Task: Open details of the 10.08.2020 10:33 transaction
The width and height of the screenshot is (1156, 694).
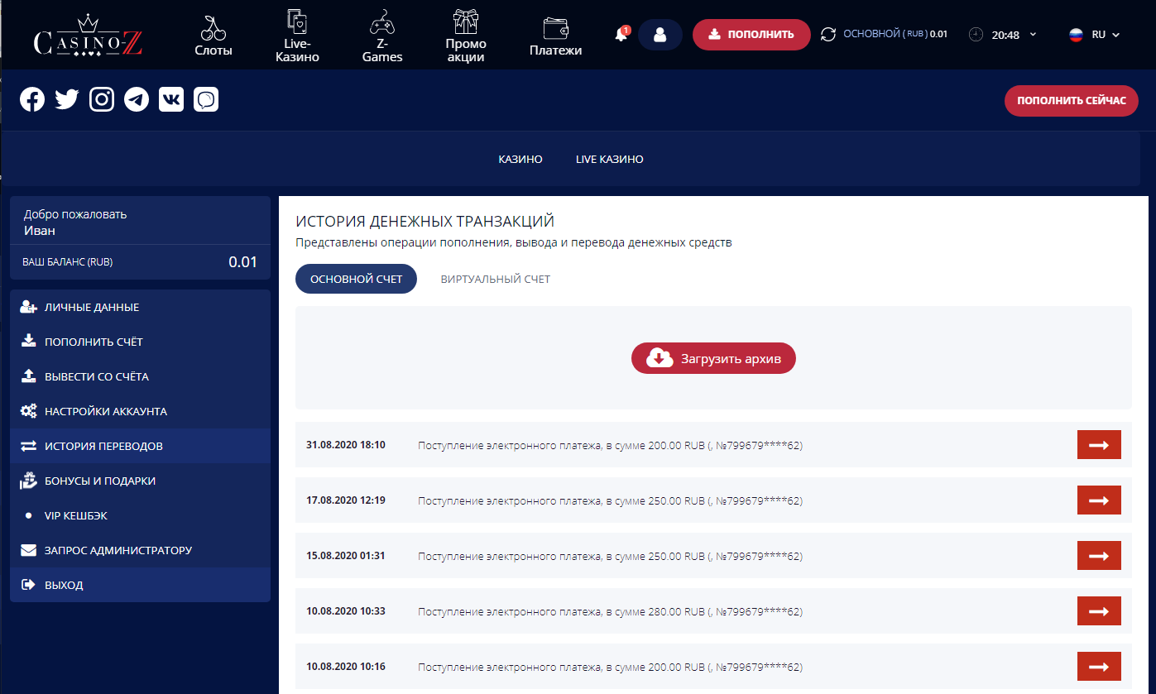Action: click(x=1099, y=611)
